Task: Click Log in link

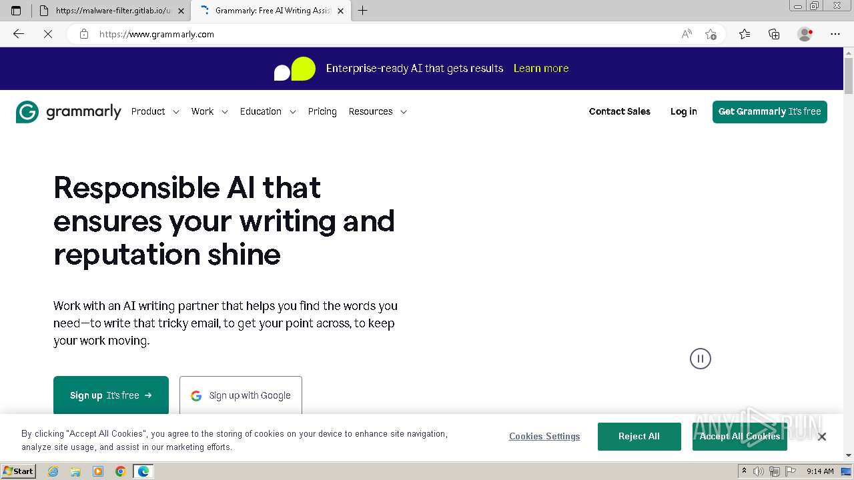Action: 684,111
